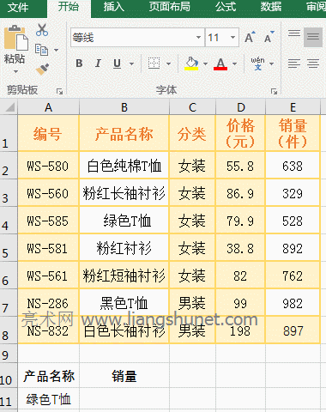Click the select-all corner triangle
This screenshot has height=412, width=326.
click(x=9, y=108)
